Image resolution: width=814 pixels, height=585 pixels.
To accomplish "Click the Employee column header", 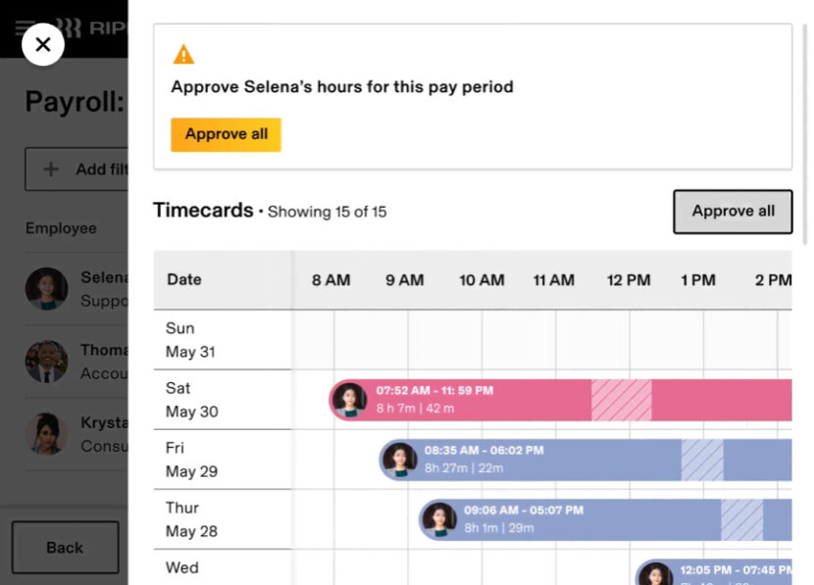I will pos(61,228).
